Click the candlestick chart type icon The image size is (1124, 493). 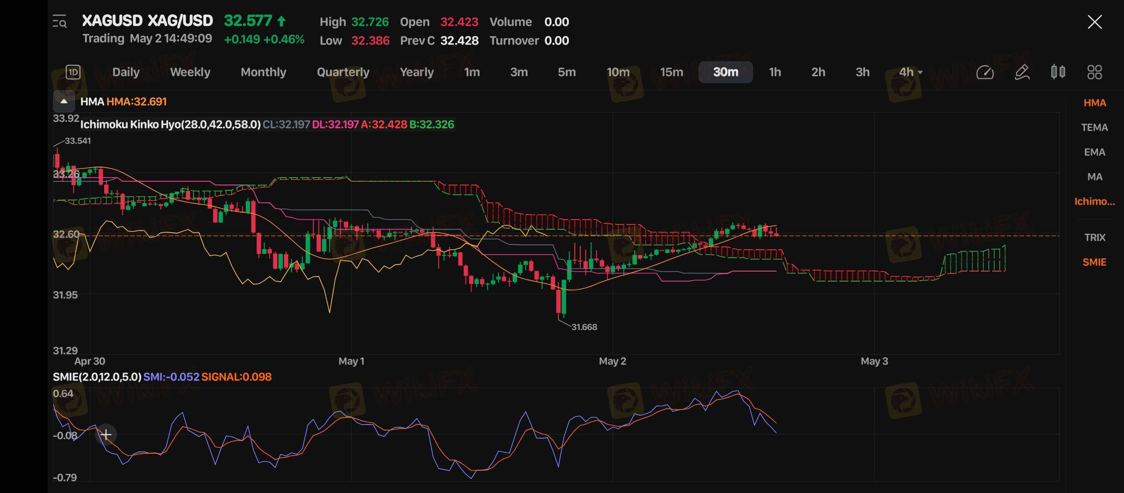[1058, 72]
